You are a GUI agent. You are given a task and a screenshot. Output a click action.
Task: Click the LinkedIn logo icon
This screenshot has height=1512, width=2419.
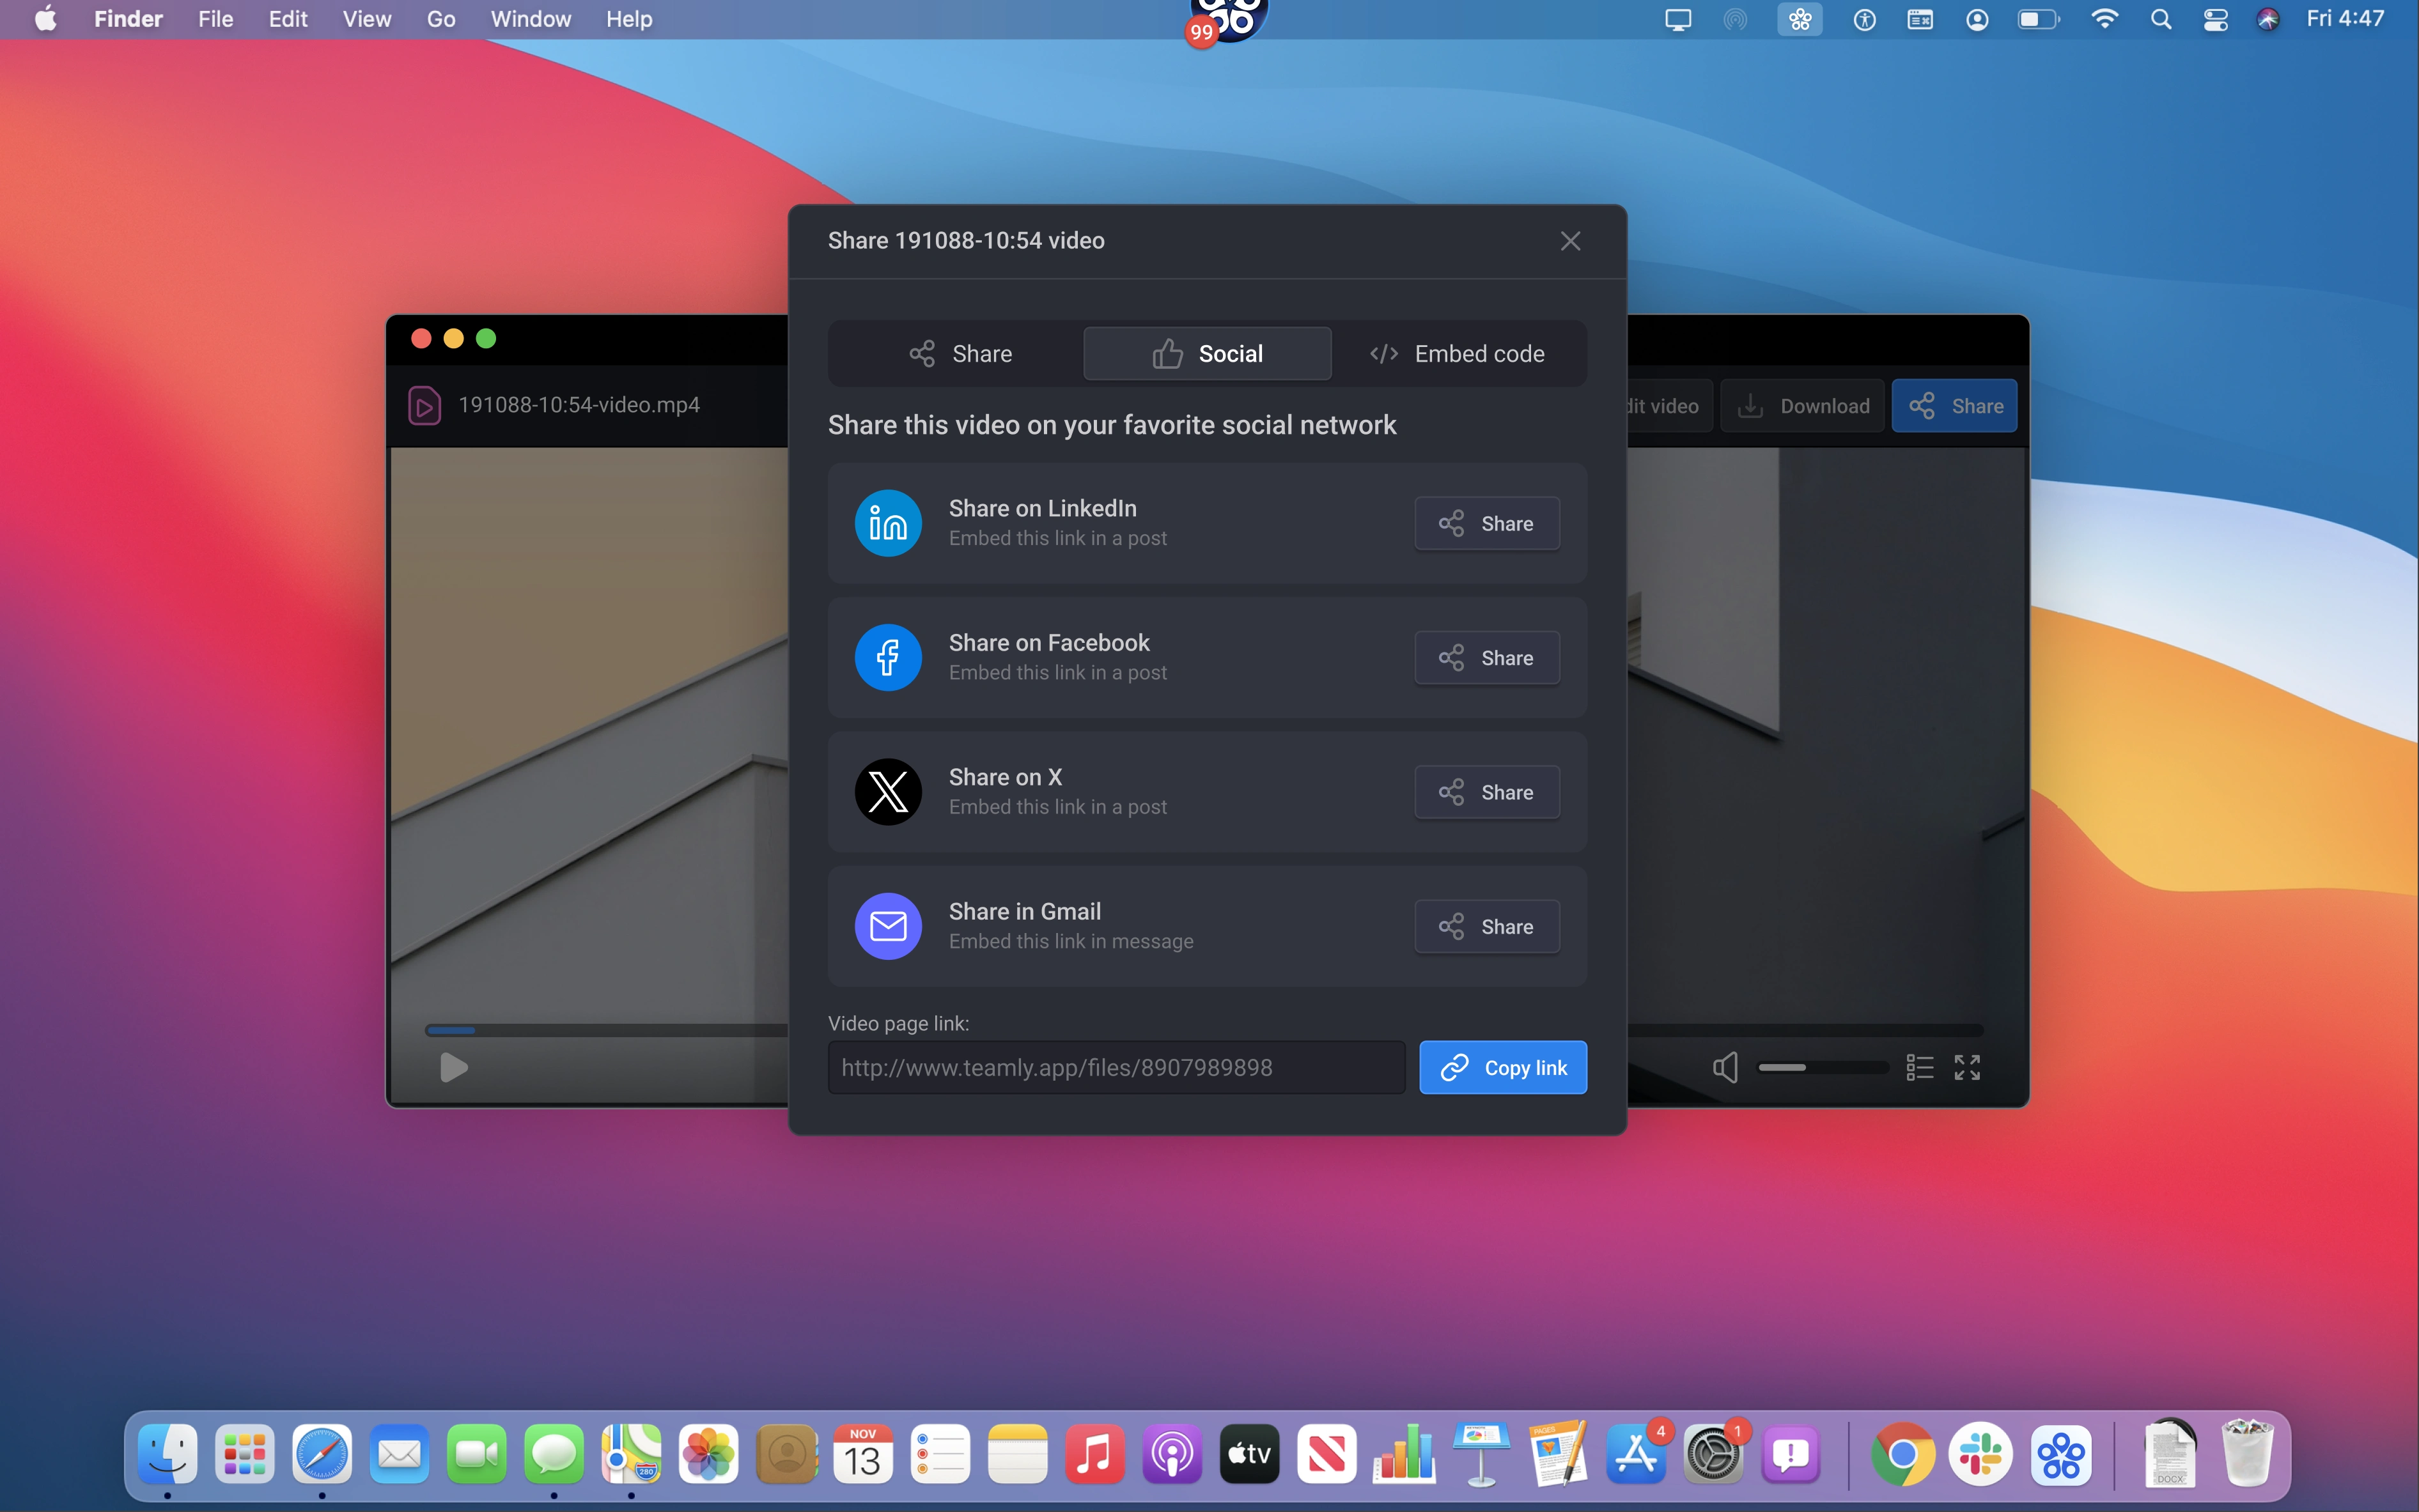pos(887,523)
